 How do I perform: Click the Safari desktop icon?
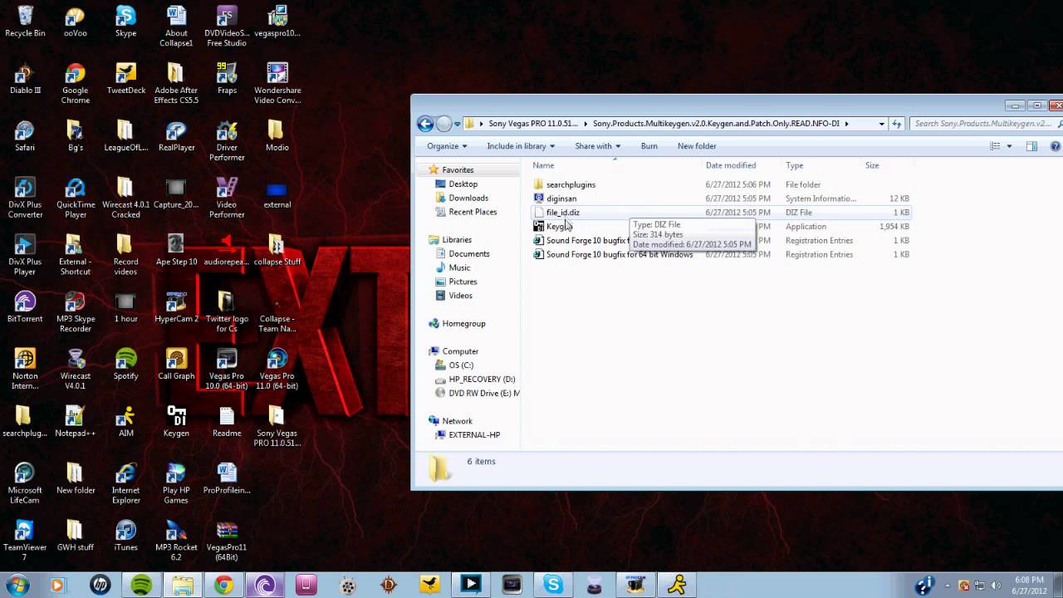click(x=25, y=136)
